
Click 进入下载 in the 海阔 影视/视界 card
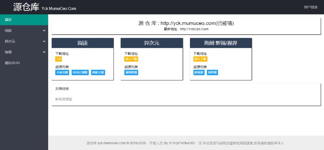pos(200,59)
